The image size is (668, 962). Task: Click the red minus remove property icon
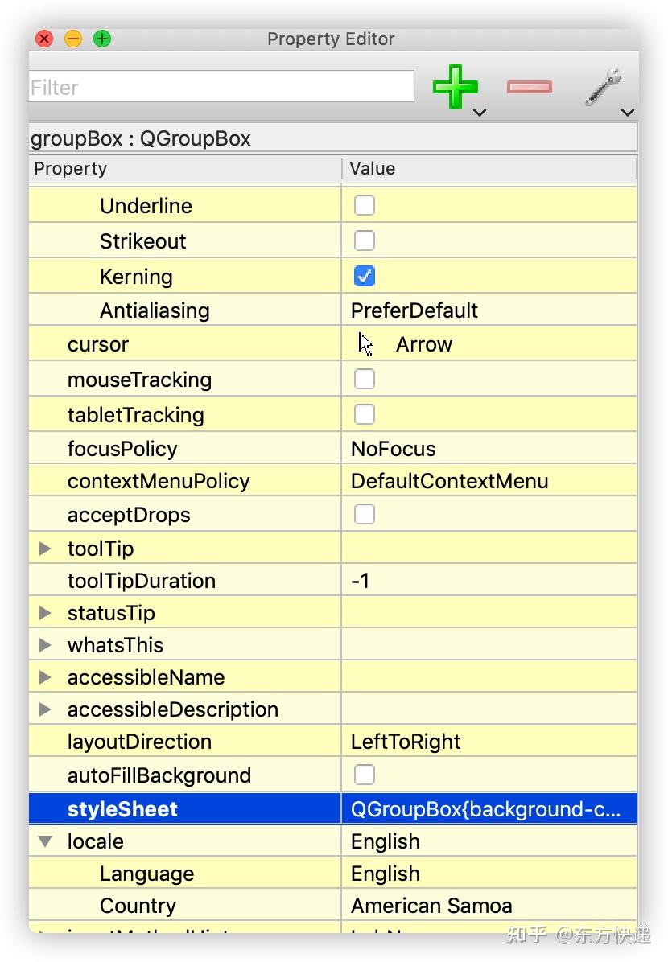point(529,87)
